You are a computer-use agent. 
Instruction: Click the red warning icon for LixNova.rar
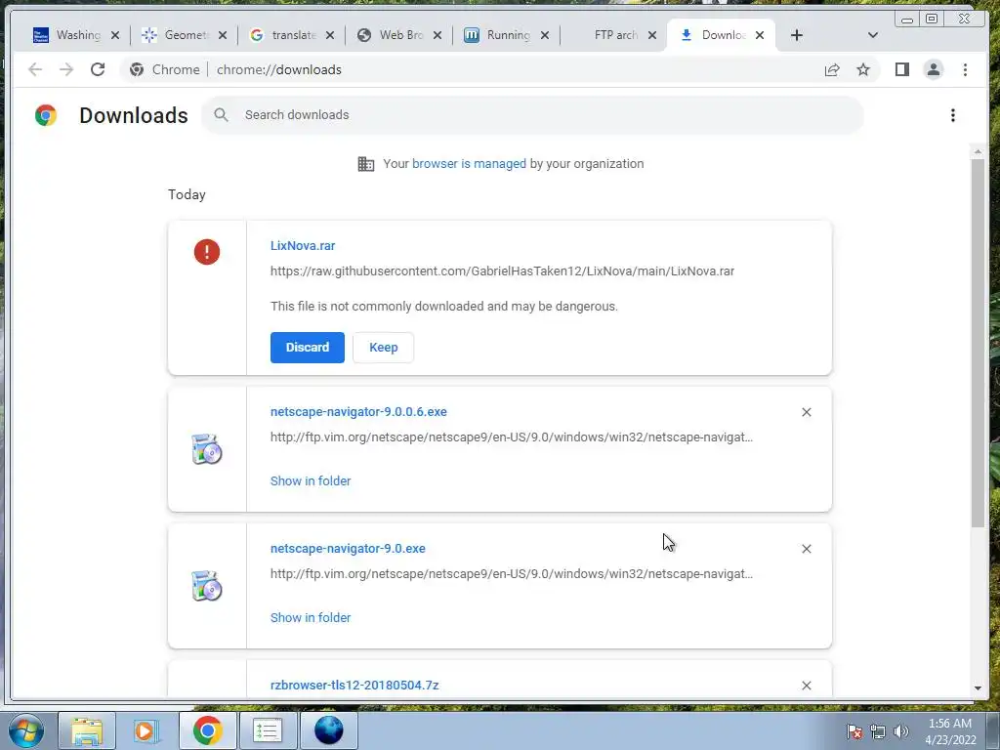[x=207, y=252]
